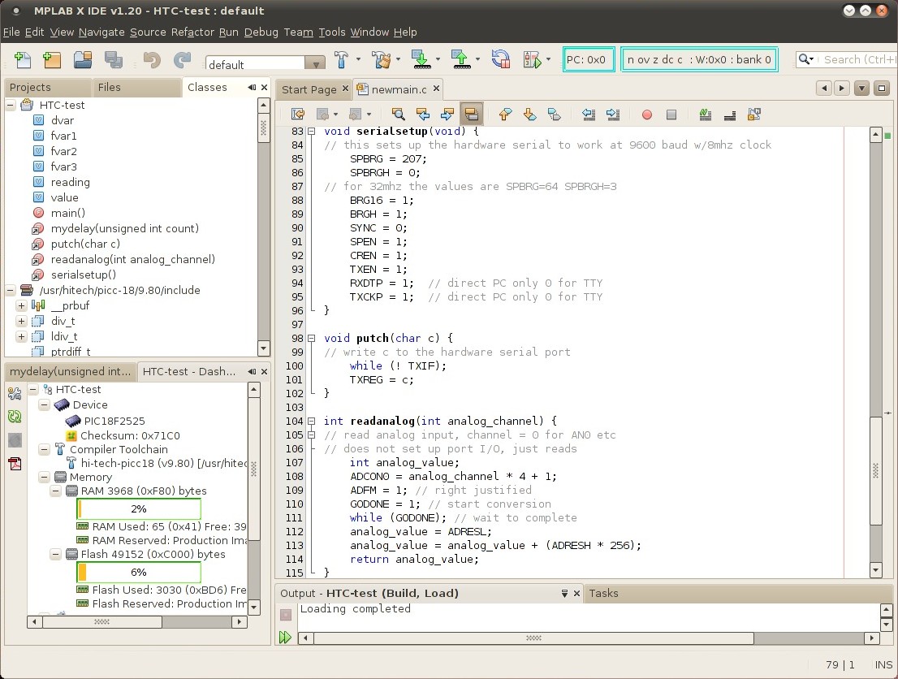Screen dimensions: 898x679
Task: Click the Search input field
Action: point(857,59)
